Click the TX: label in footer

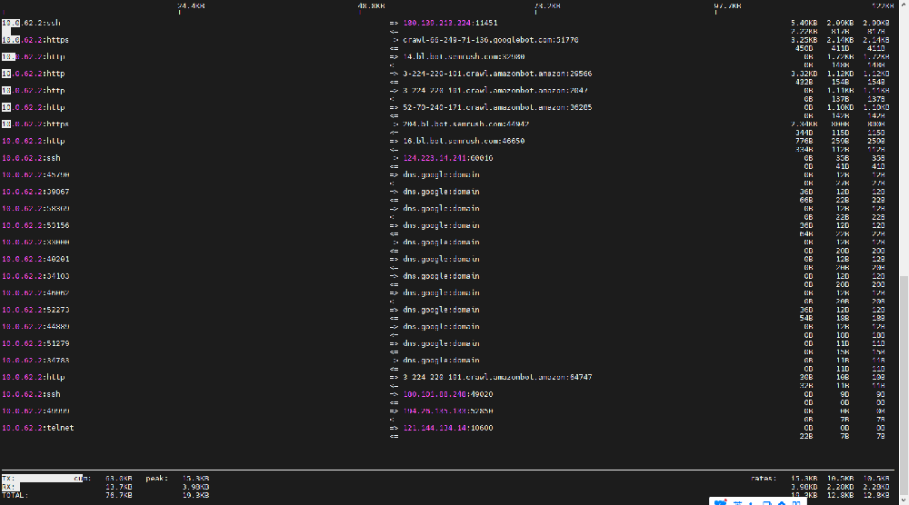[8, 479]
